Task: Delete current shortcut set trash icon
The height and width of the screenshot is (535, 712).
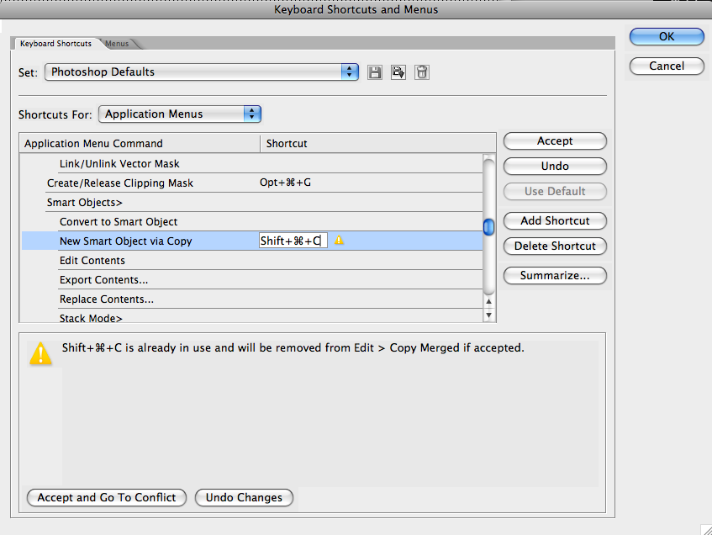Action: pyautogui.click(x=422, y=72)
